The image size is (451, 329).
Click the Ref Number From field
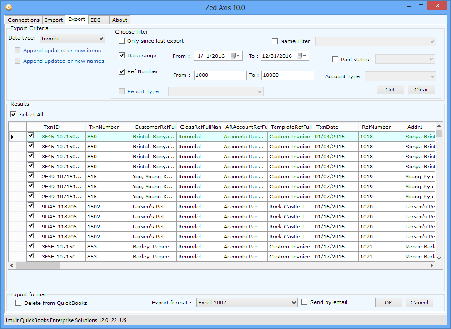pyautogui.click(x=220, y=75)
